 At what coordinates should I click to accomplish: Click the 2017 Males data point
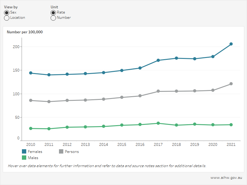158,123
